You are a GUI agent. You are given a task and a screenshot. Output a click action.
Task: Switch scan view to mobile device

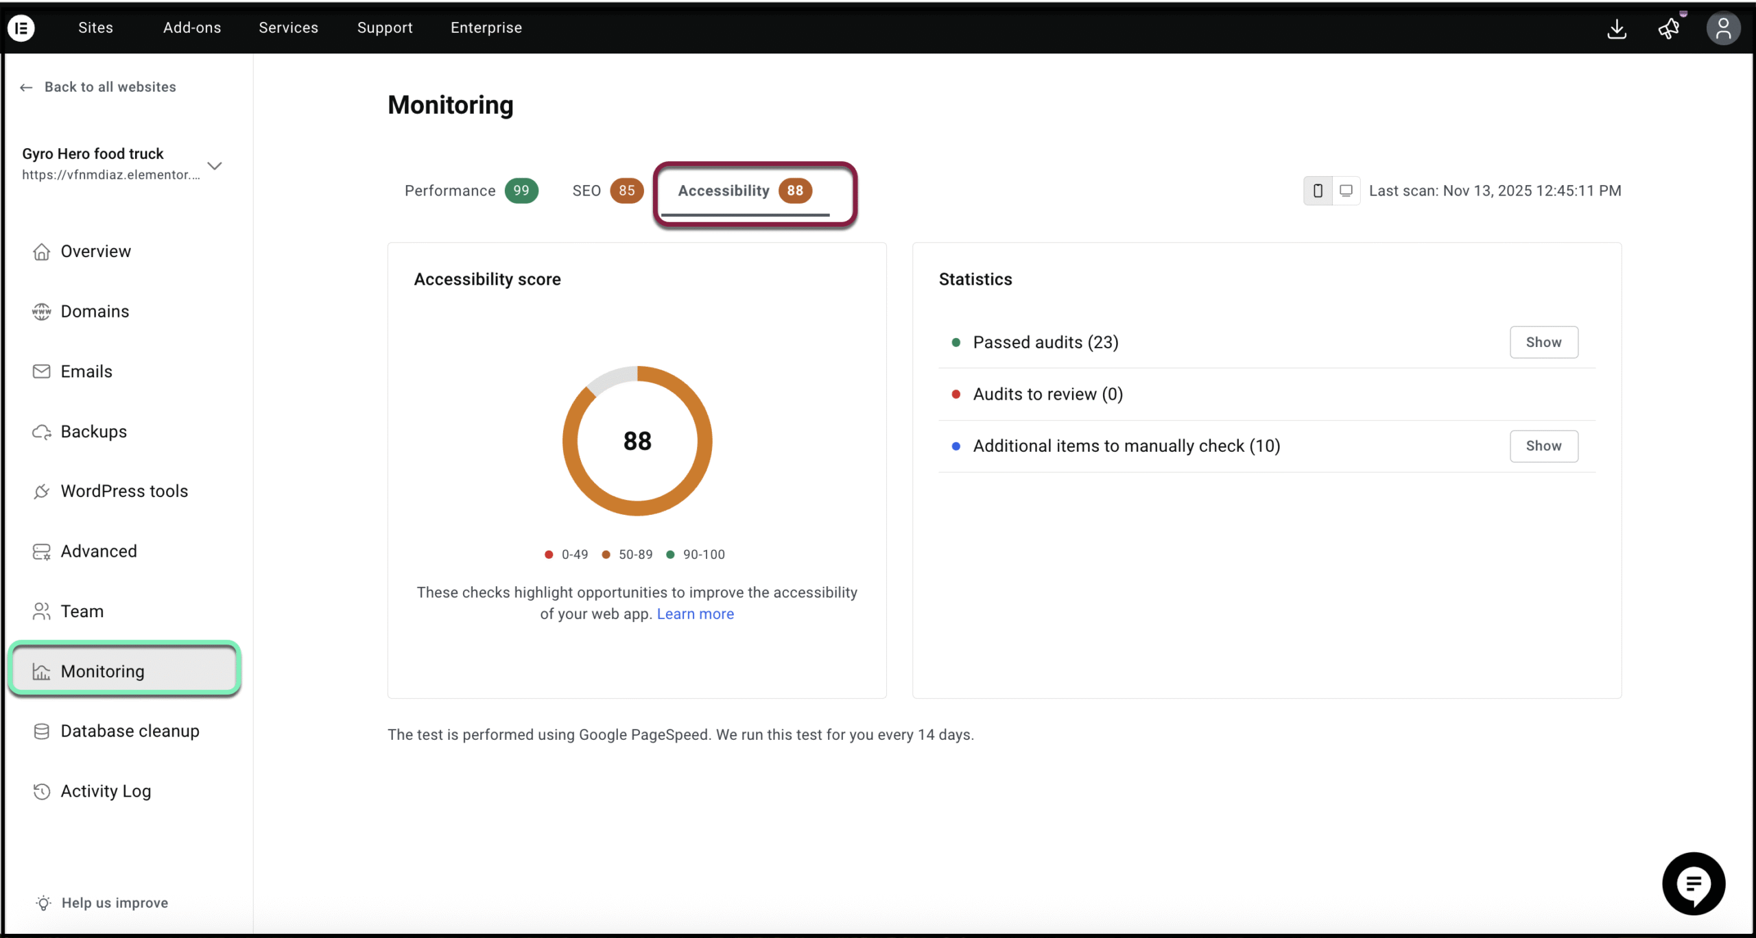point(1318,191)
